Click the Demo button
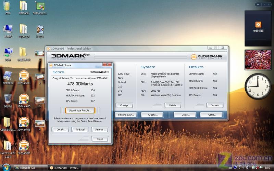 [185, 115]
